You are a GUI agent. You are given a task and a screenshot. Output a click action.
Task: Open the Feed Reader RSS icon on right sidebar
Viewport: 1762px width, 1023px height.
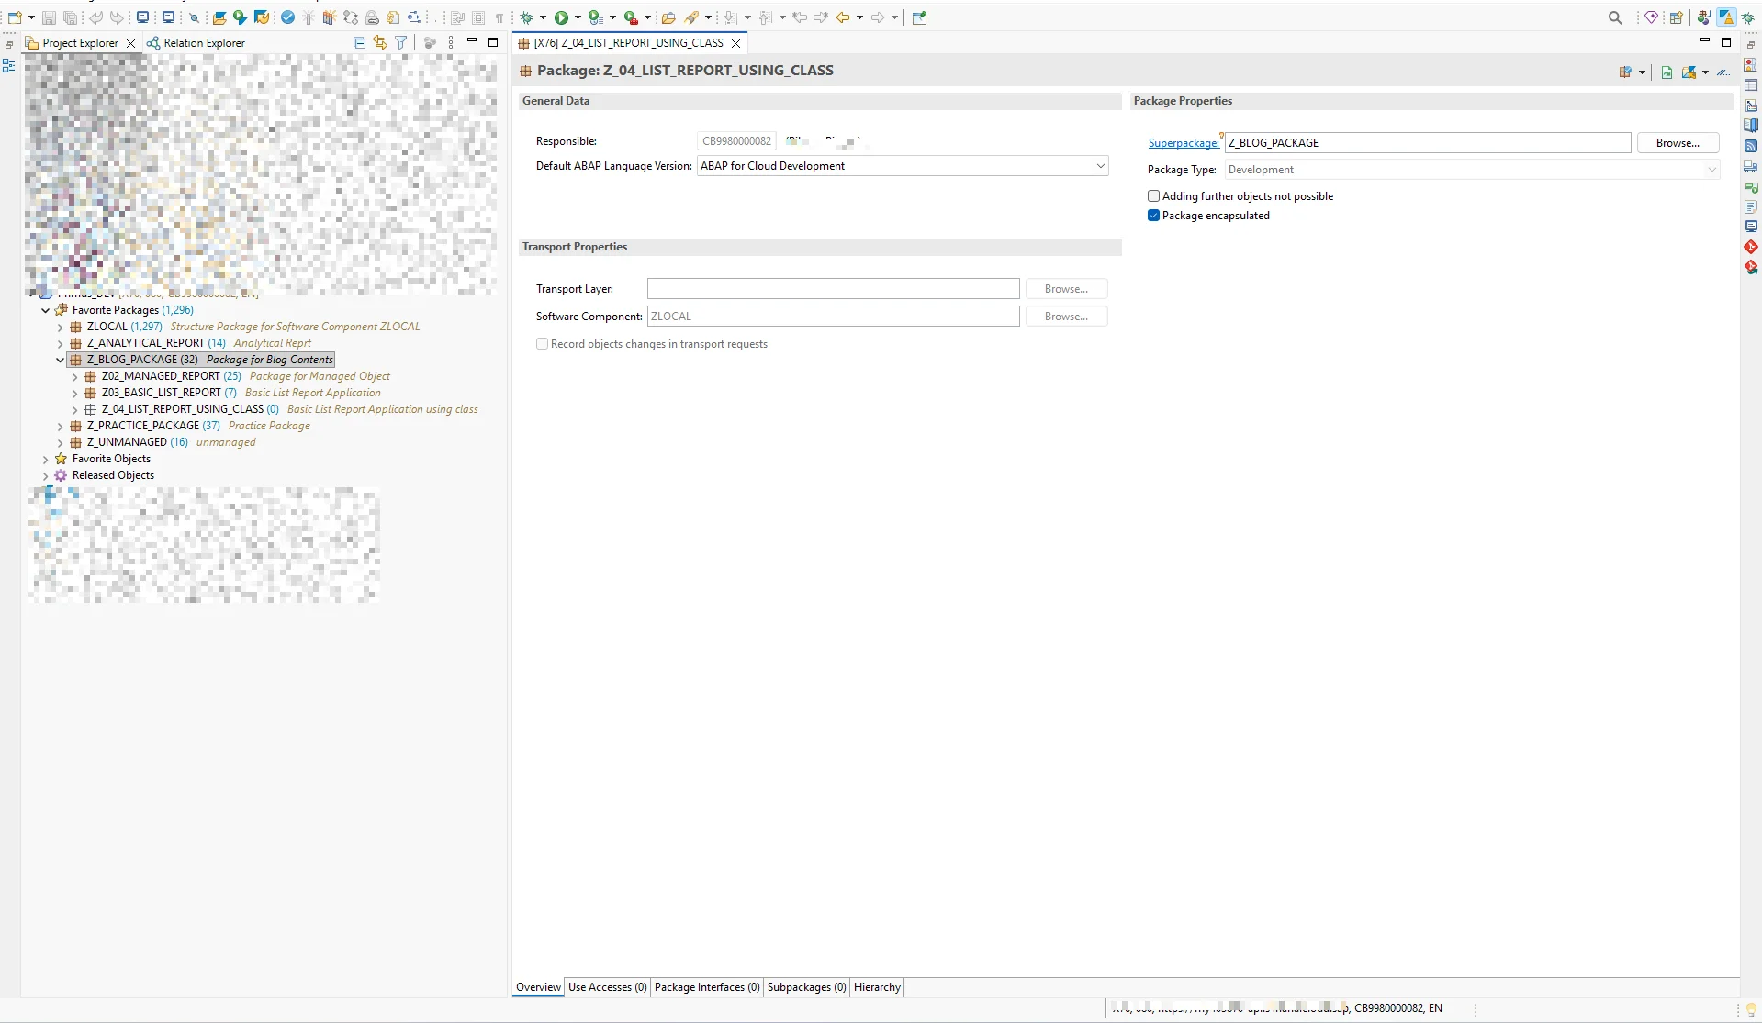[x=1751, y=146]
